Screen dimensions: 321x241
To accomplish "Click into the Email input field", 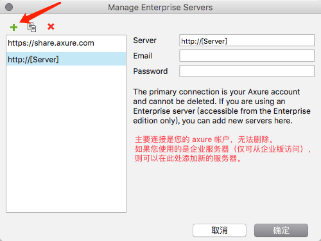I will pyautogui.click(x=247, y=56).
